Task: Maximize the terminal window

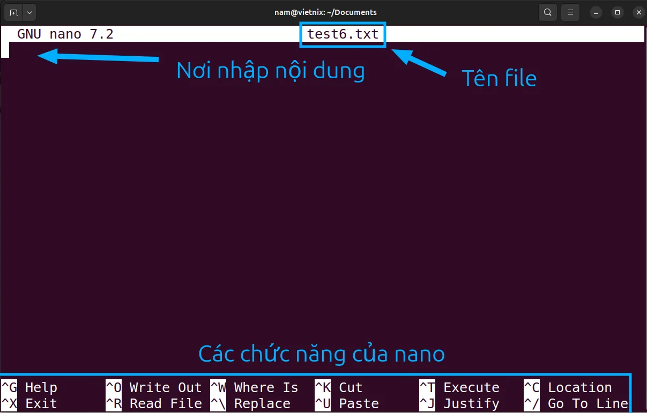Action: click(x=618, y=12)
